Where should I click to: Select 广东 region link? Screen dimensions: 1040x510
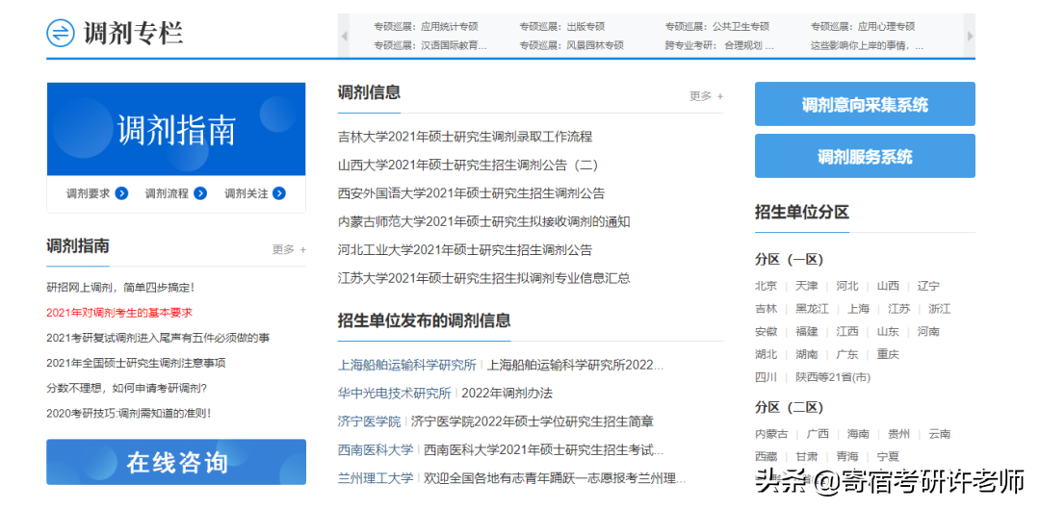pyautogui.click(x=847, y=354)
